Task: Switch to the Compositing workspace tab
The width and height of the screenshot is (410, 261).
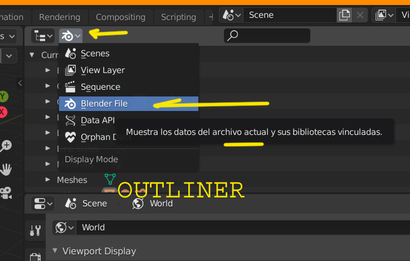Action: point(121,17)
